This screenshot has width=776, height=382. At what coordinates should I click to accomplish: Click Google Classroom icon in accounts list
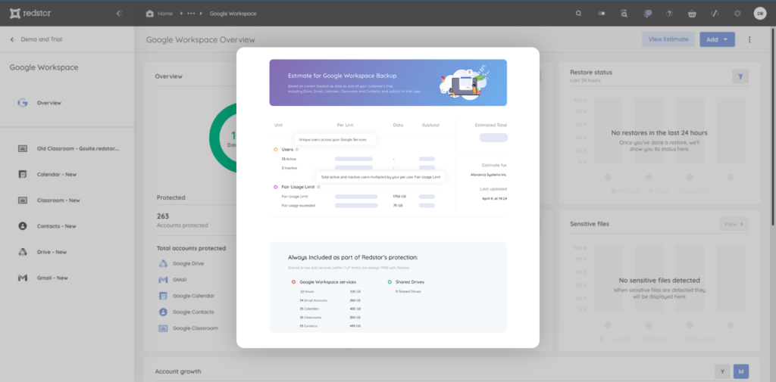point(164,328)
